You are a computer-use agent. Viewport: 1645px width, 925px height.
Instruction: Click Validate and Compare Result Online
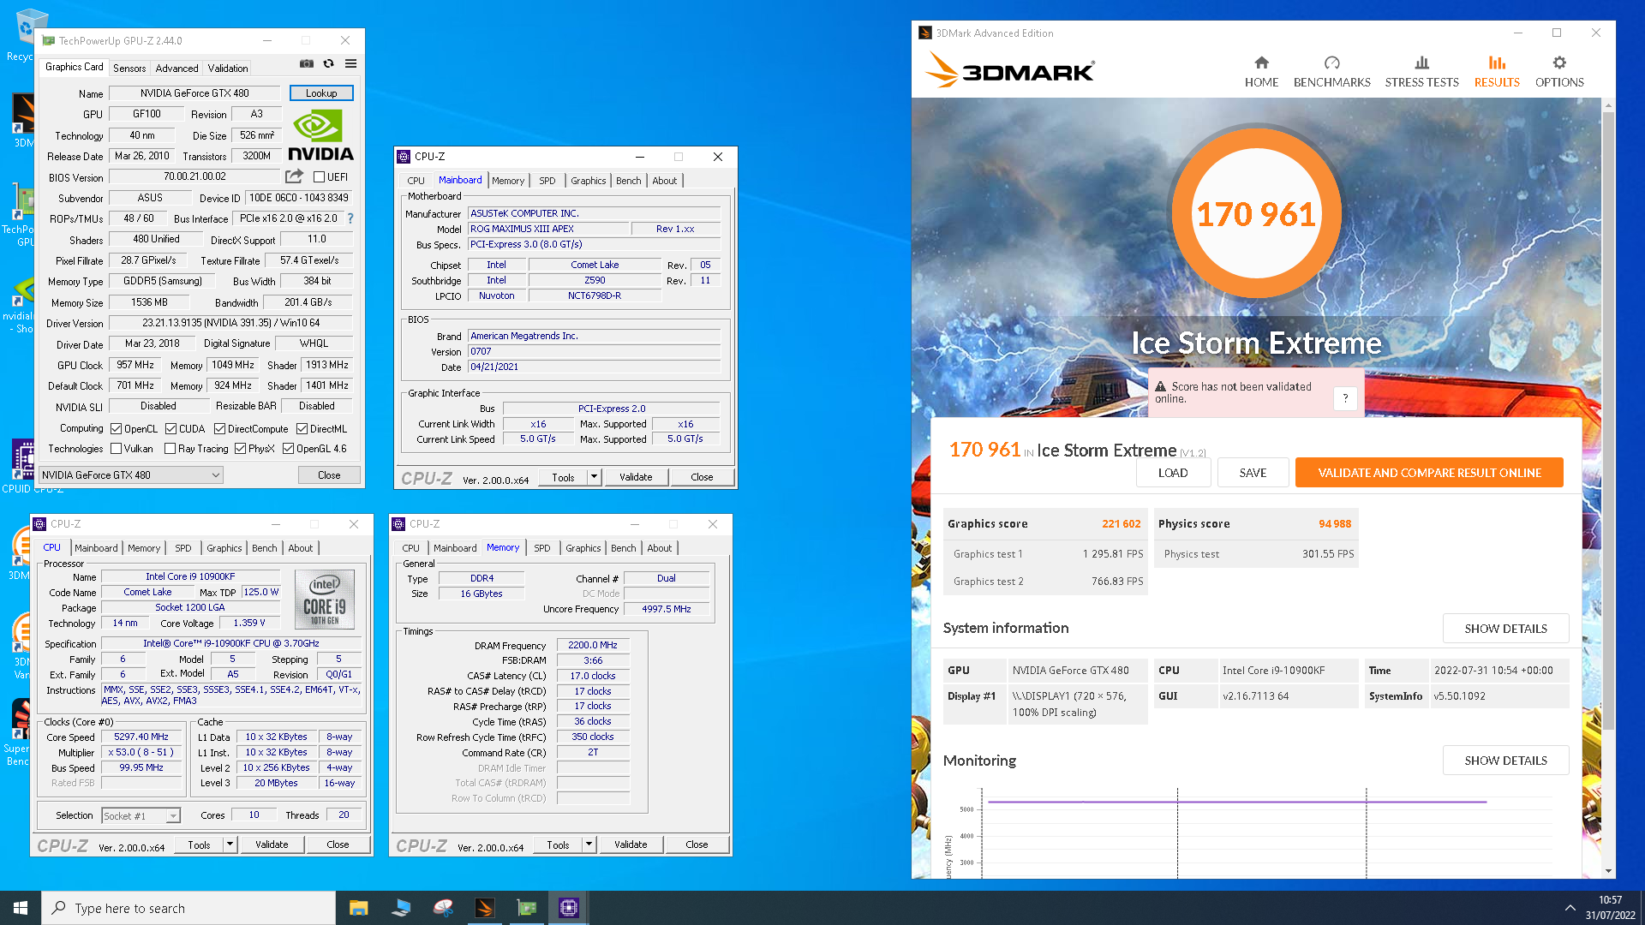1429,473
